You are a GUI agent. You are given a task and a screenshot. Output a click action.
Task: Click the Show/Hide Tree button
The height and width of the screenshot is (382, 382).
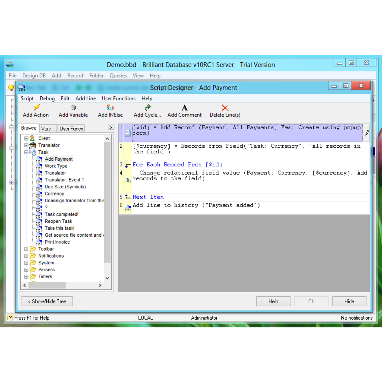click(x=47, y=301)
